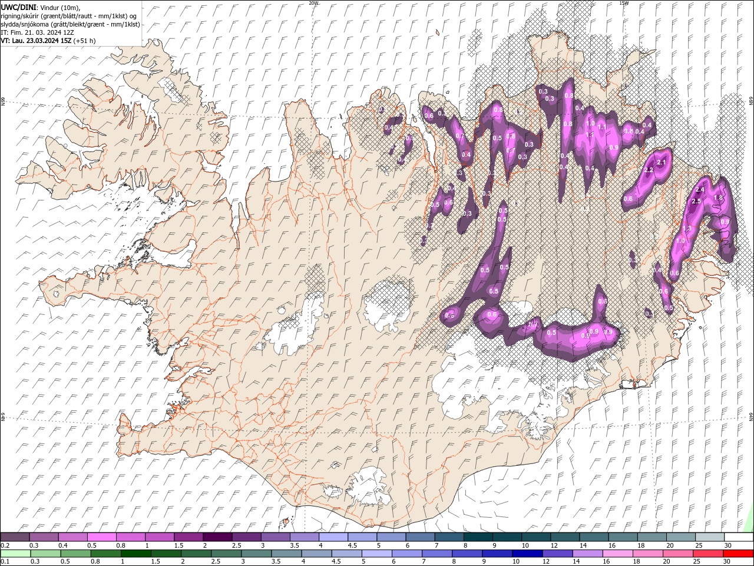The width and height of the screenshot is (754, 566).
Task: Click the light pink 16 rain legend swatch
Action: coord(617,554)
